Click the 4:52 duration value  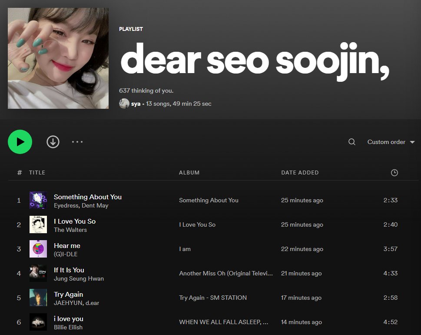click(x=391, y=322)
